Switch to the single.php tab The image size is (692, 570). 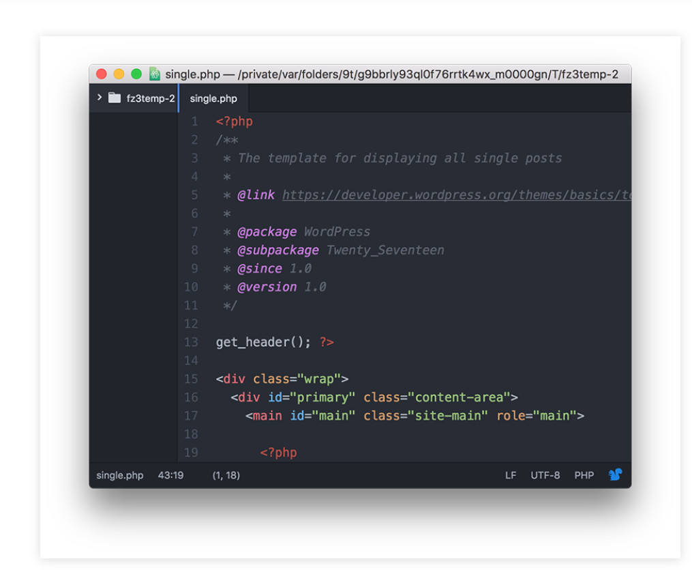[x=213, y=98]
